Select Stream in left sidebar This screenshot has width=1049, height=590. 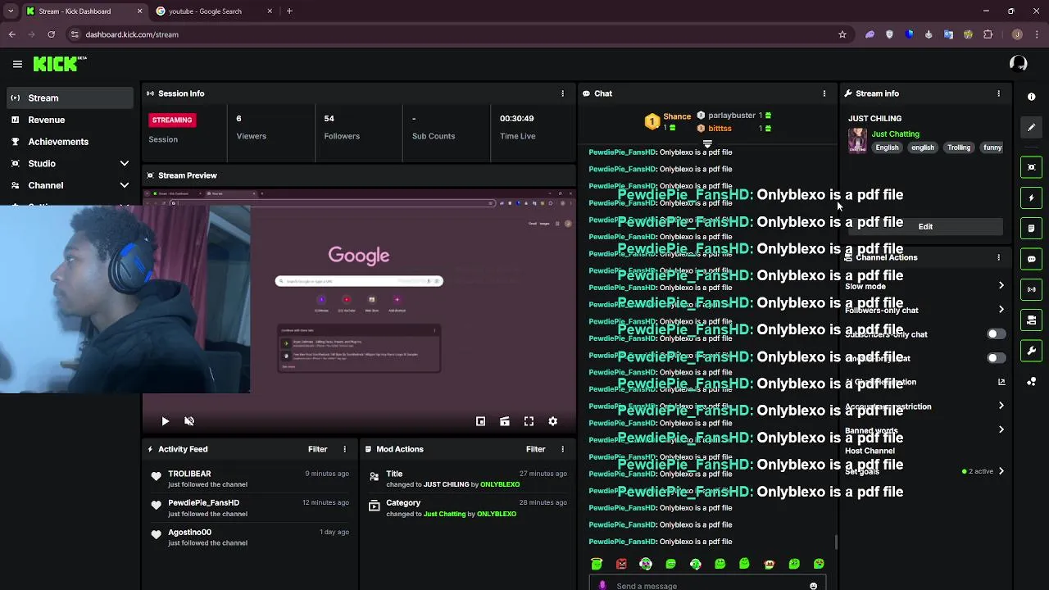click(70, 98)
